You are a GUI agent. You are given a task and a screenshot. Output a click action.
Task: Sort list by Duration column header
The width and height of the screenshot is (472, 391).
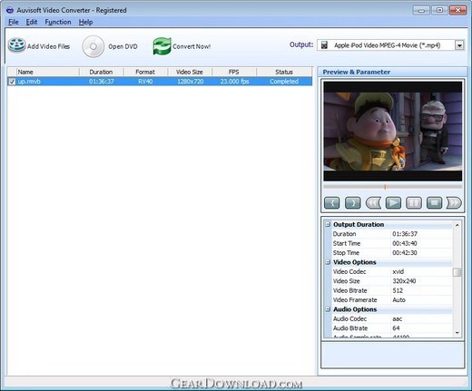(x=101, y=72)
